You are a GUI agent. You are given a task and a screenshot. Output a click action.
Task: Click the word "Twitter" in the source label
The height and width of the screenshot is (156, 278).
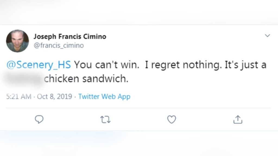[89, 96]
